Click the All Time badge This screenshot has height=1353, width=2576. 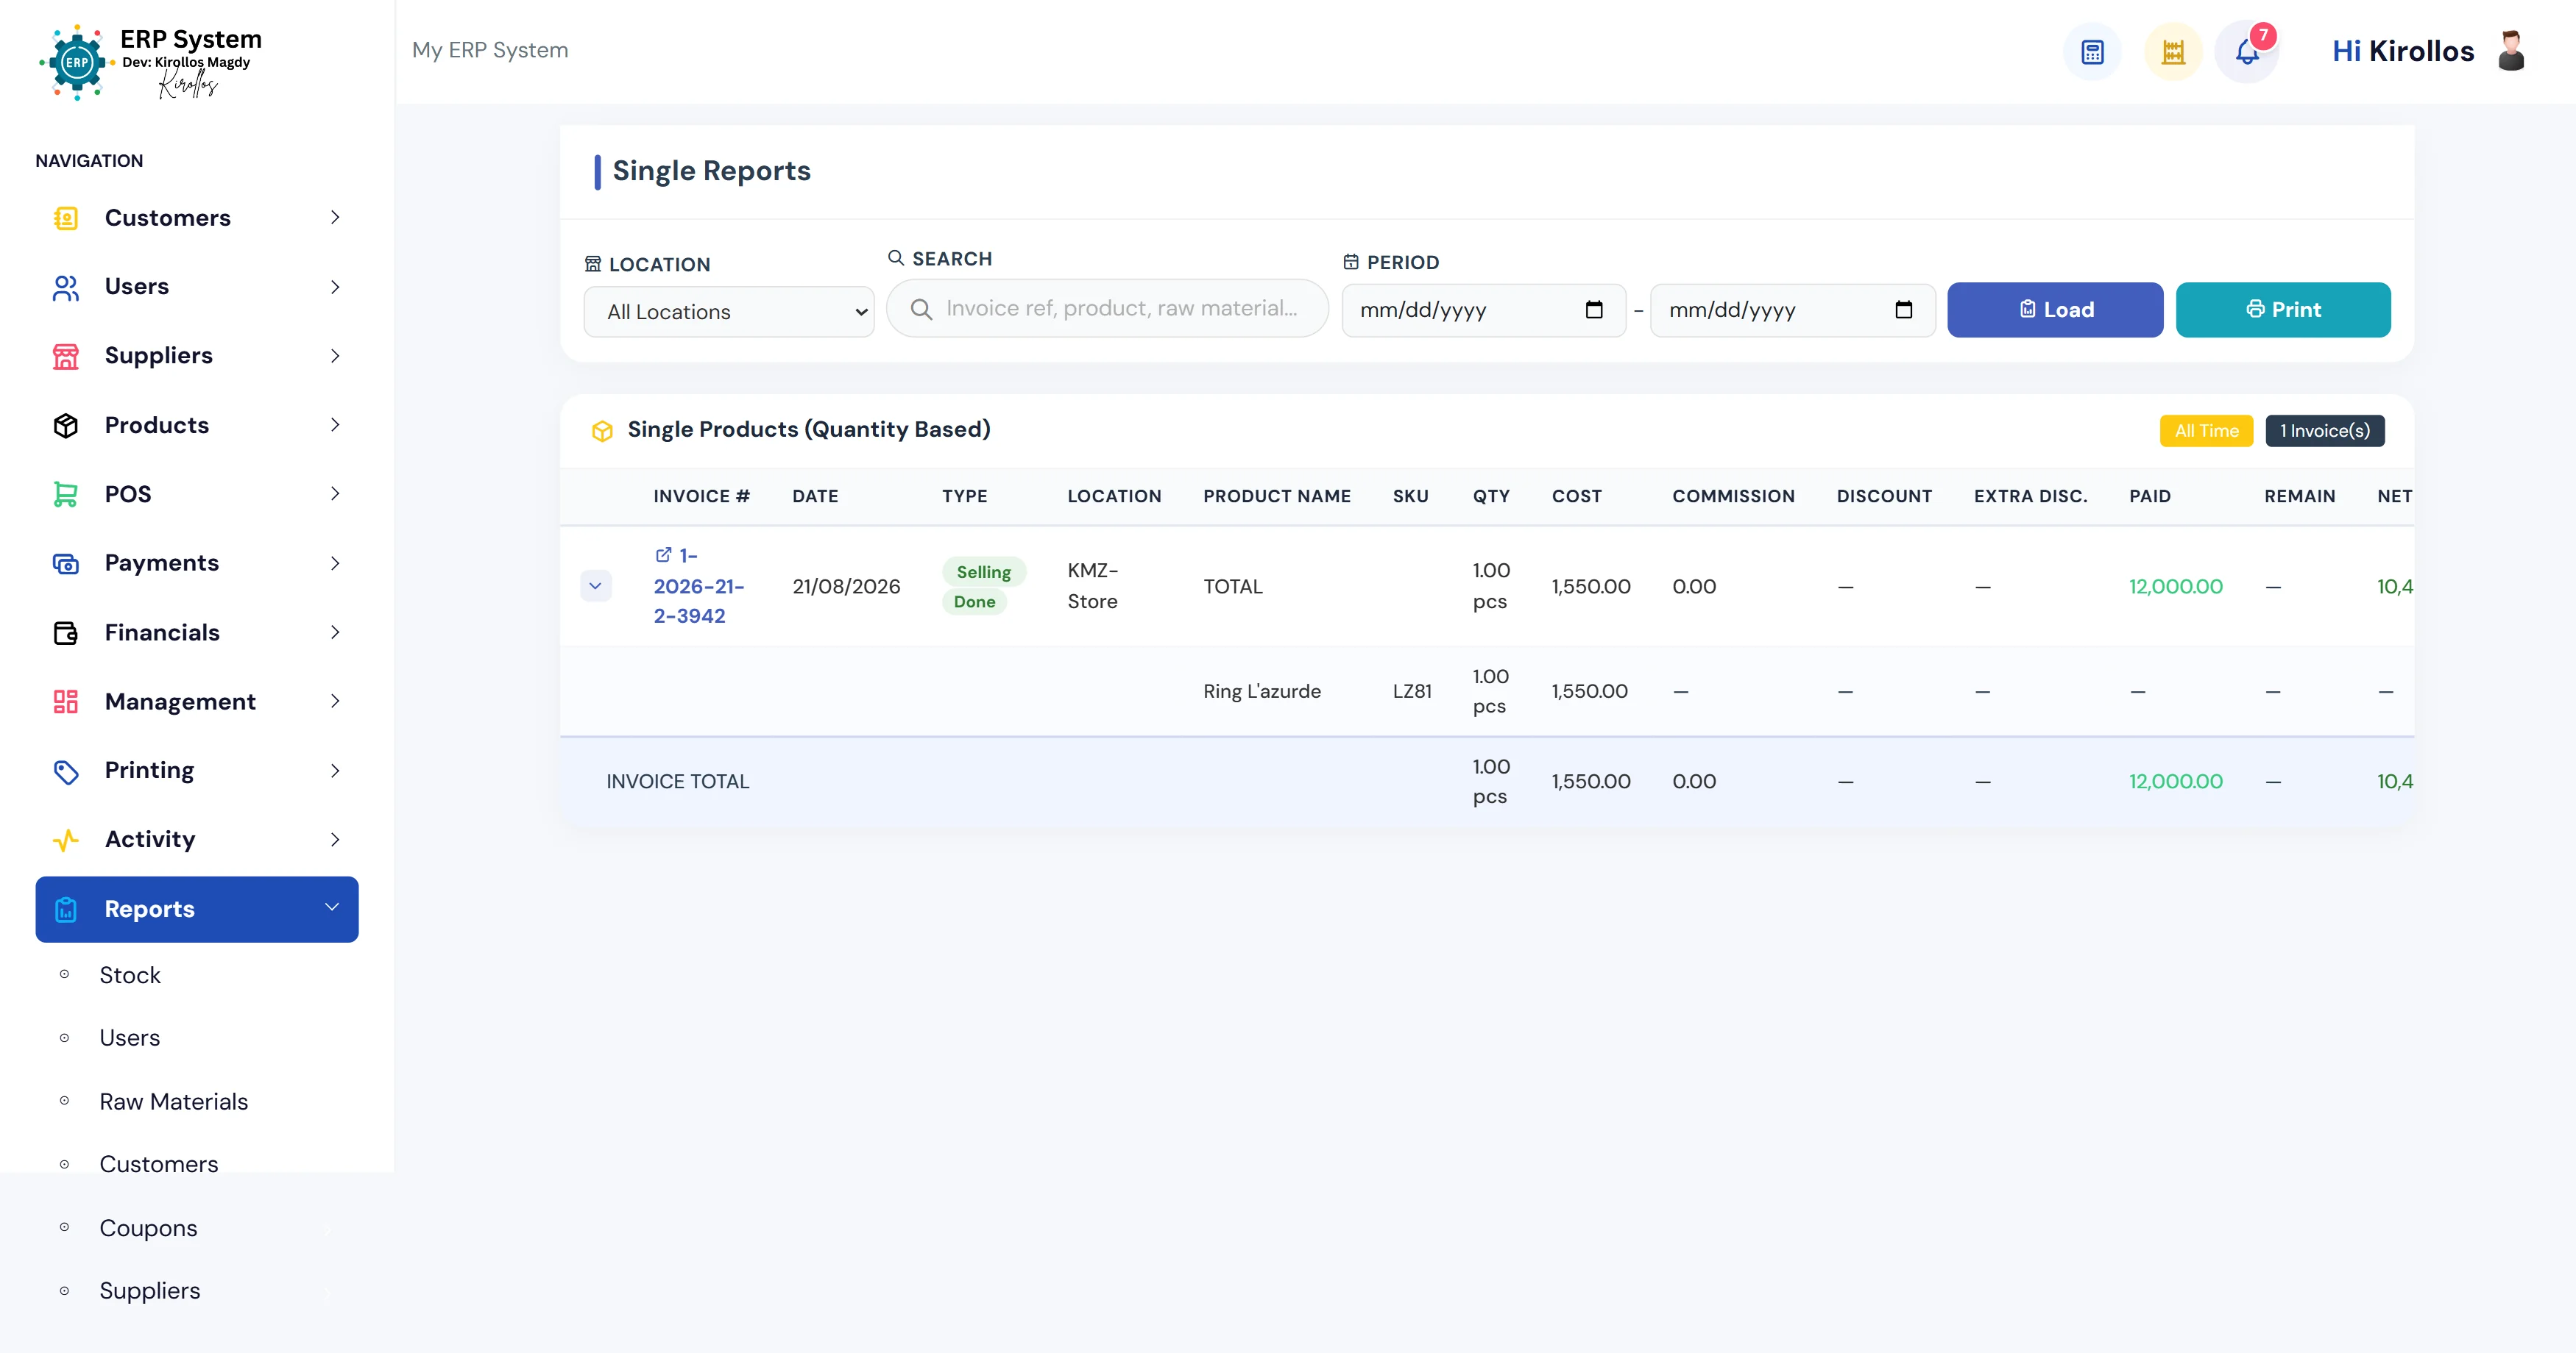point(2206,431)
